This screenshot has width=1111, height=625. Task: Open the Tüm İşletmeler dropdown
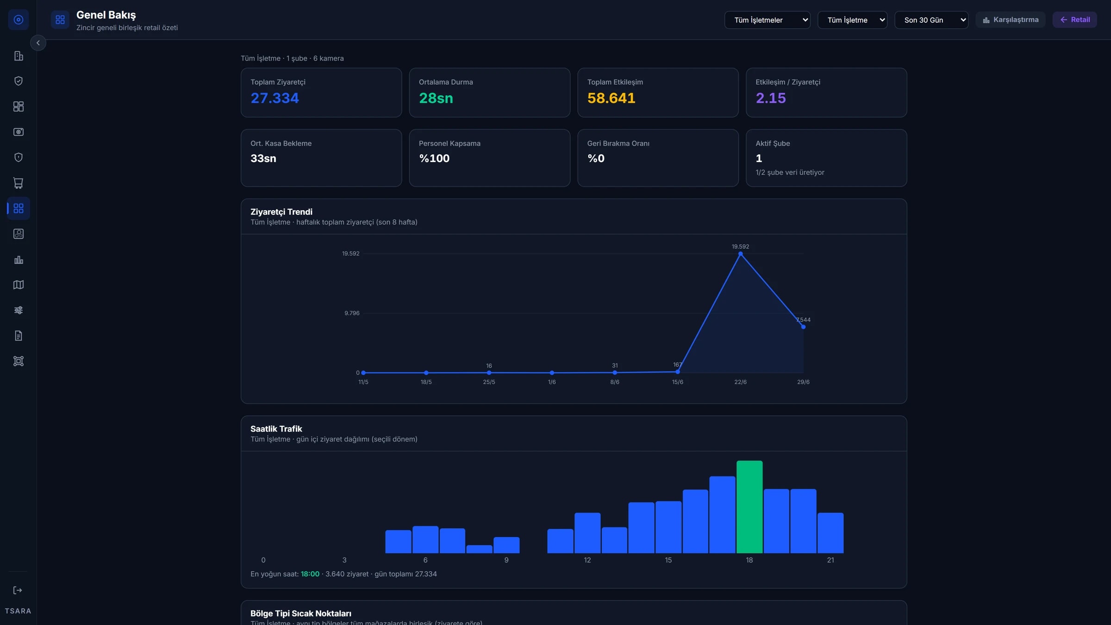click(768, 20)
